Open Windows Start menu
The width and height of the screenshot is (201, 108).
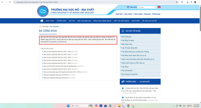[68, 106]
